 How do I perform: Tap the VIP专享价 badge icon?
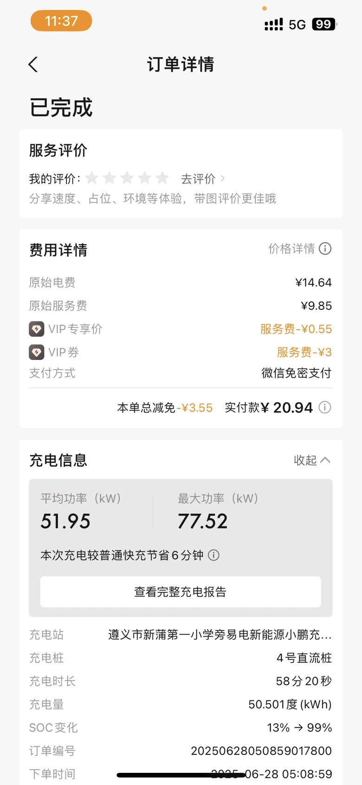[37, 329]
